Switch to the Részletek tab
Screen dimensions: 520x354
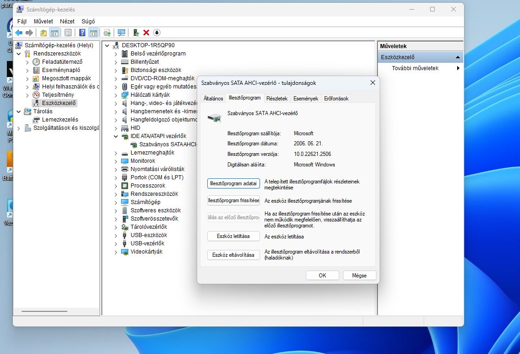(277, 99)
